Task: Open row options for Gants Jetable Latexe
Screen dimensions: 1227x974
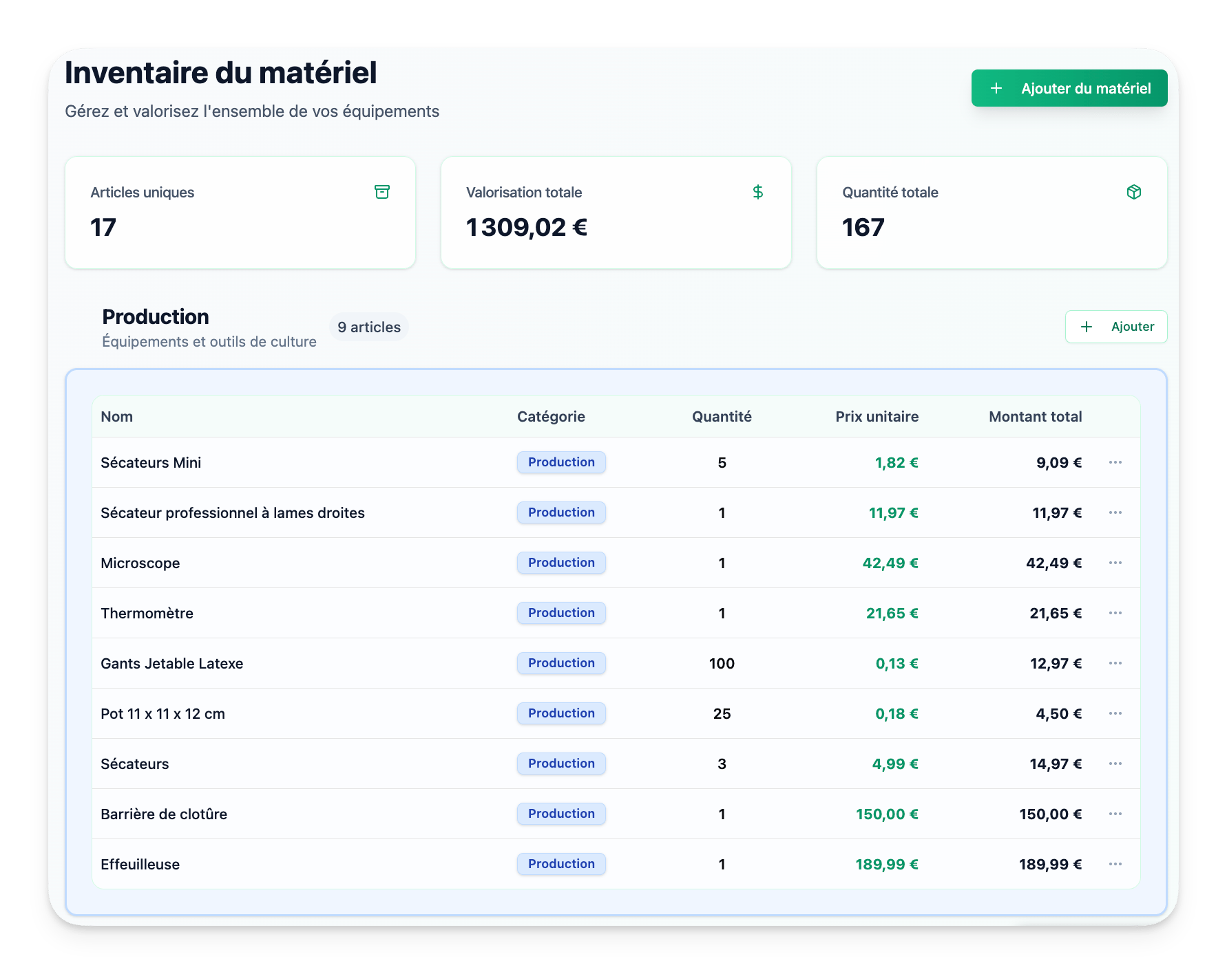Action: click(1115, 663)
